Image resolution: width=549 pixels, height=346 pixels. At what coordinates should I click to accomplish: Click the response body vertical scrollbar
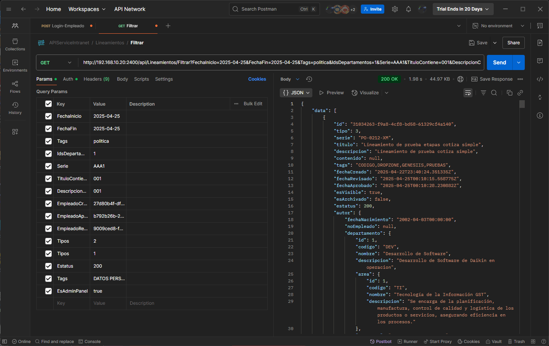(x=522, y=104)
